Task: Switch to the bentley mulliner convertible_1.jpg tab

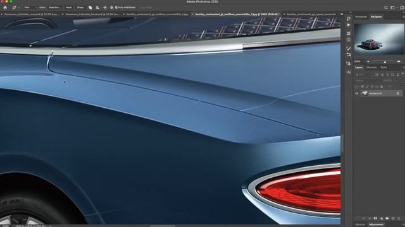Action: point(157,15)
